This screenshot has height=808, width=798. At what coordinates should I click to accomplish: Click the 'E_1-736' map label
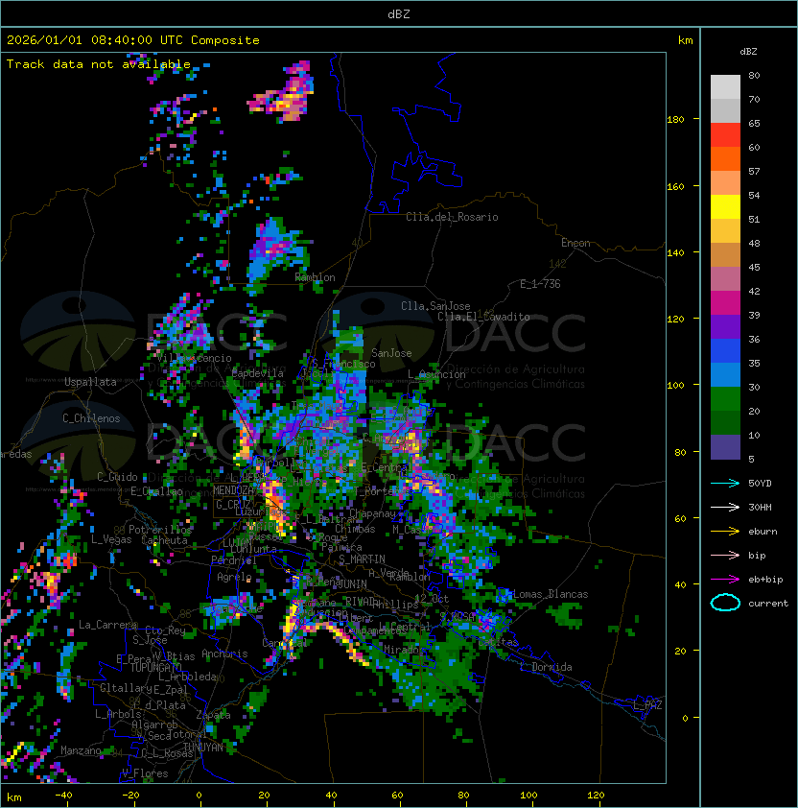[540, 284]
